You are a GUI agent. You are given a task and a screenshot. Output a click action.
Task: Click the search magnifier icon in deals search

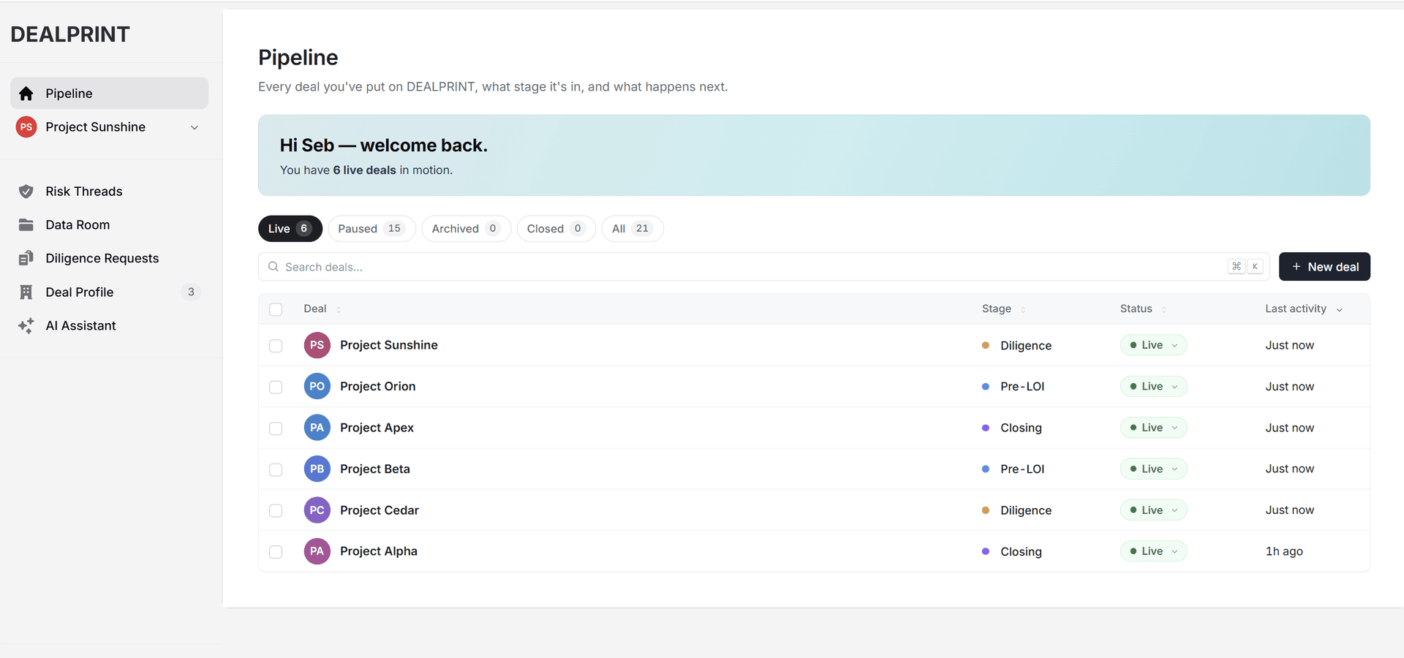(273, 267)
